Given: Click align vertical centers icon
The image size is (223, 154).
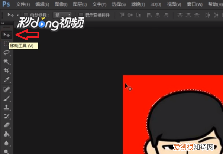Looking at the screenshot, I should (x=130, y=15).
